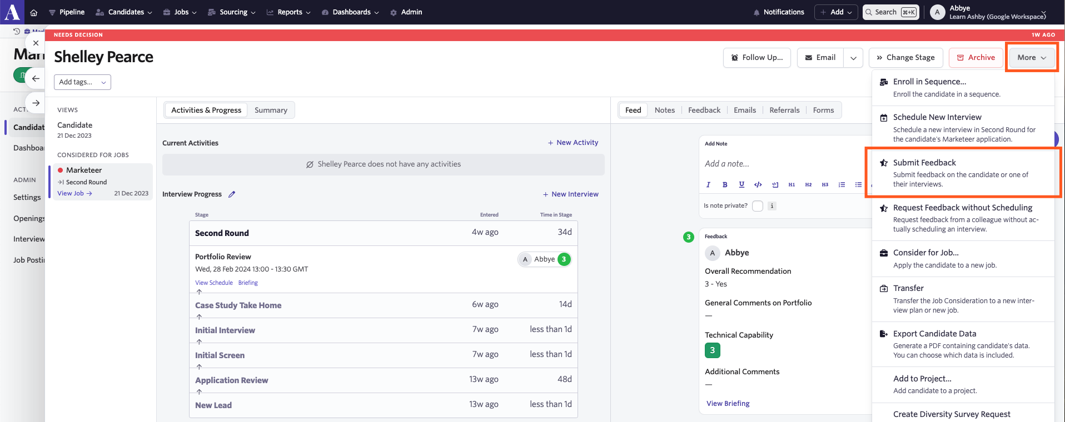Screen dimensions: 1065x422
Task: Apply H3 heading to the note
Action: coord(825,185)
